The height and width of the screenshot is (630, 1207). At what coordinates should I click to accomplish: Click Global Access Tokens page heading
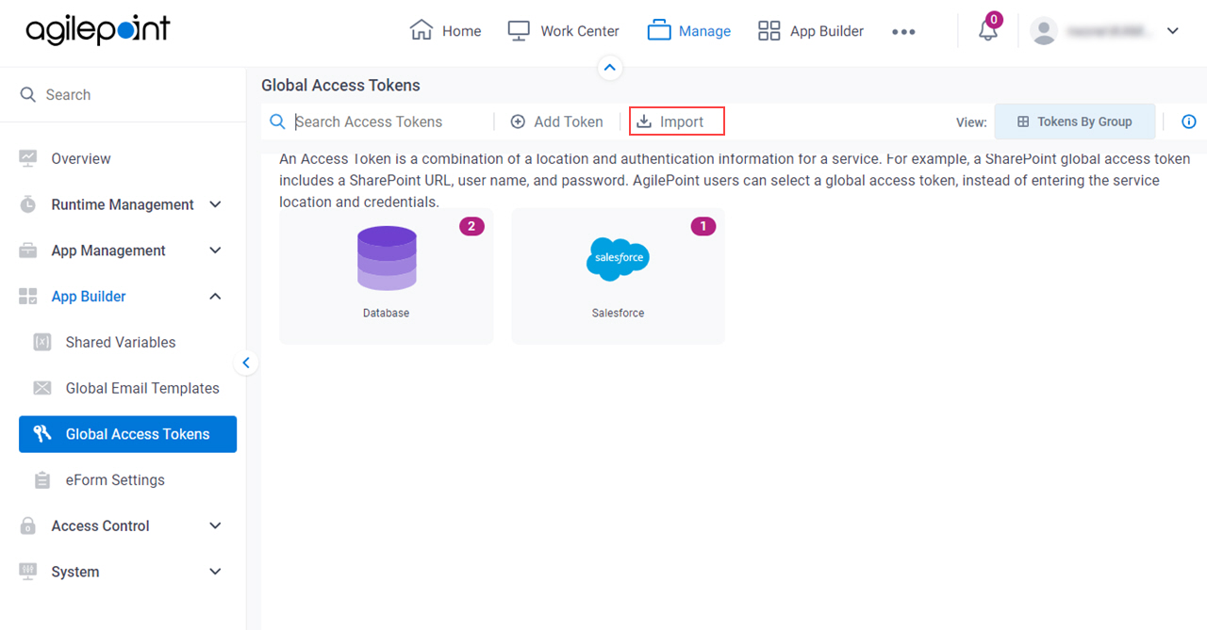click(340, 85)
